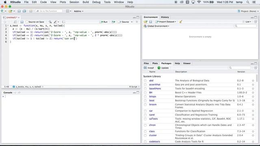The image size is (260, 146).
Task: Open the Global Environment dropdown
Action: click(x=156, y=26)
